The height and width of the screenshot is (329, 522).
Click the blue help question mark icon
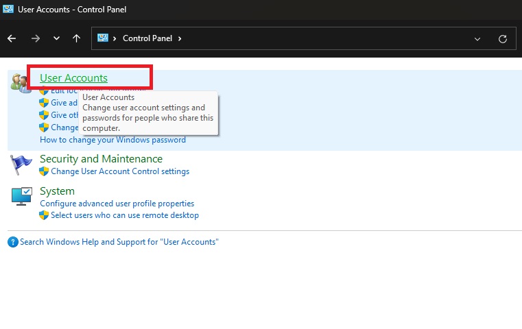coord(13,242)
